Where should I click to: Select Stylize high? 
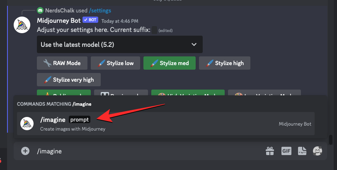point(225,63)
